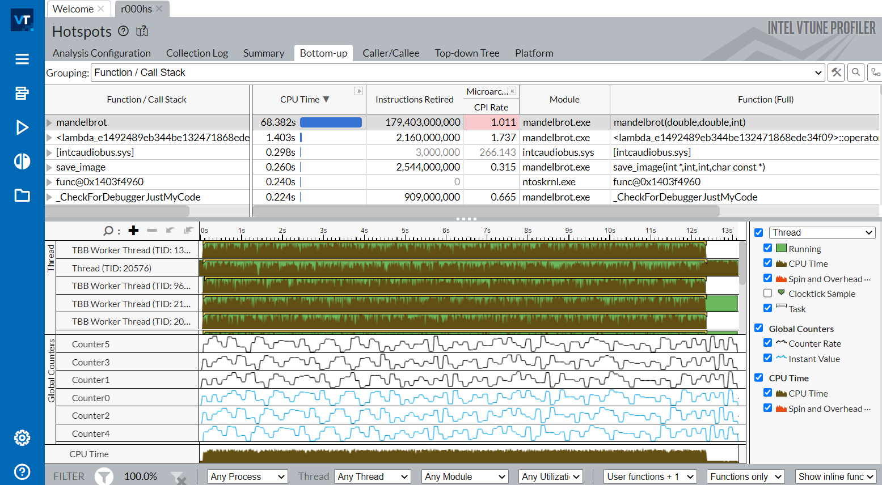Click the timeline zoom-in plus icon
The width and height of the screenshot is (882, 485).
133,230
